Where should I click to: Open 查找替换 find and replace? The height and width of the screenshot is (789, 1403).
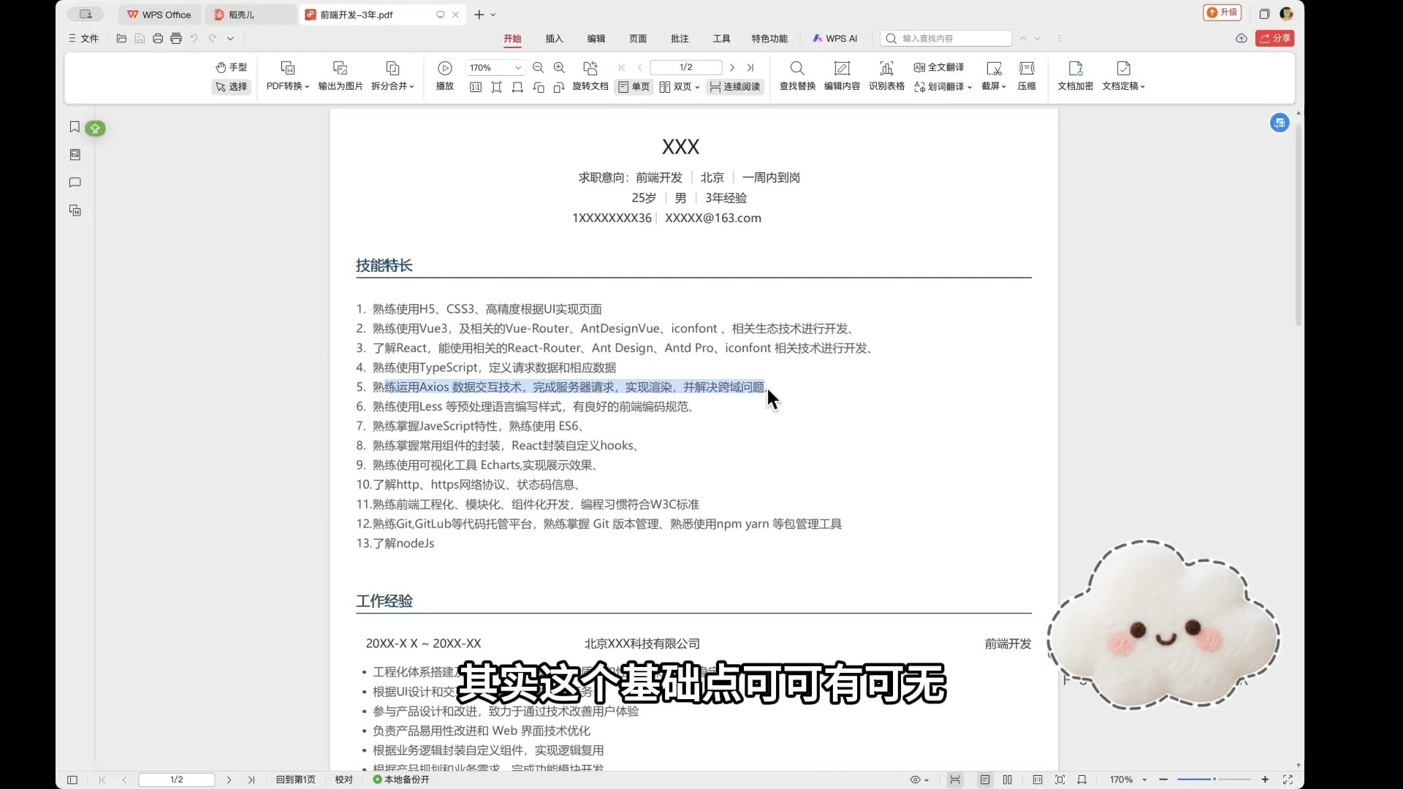click(x=797, y=77)
